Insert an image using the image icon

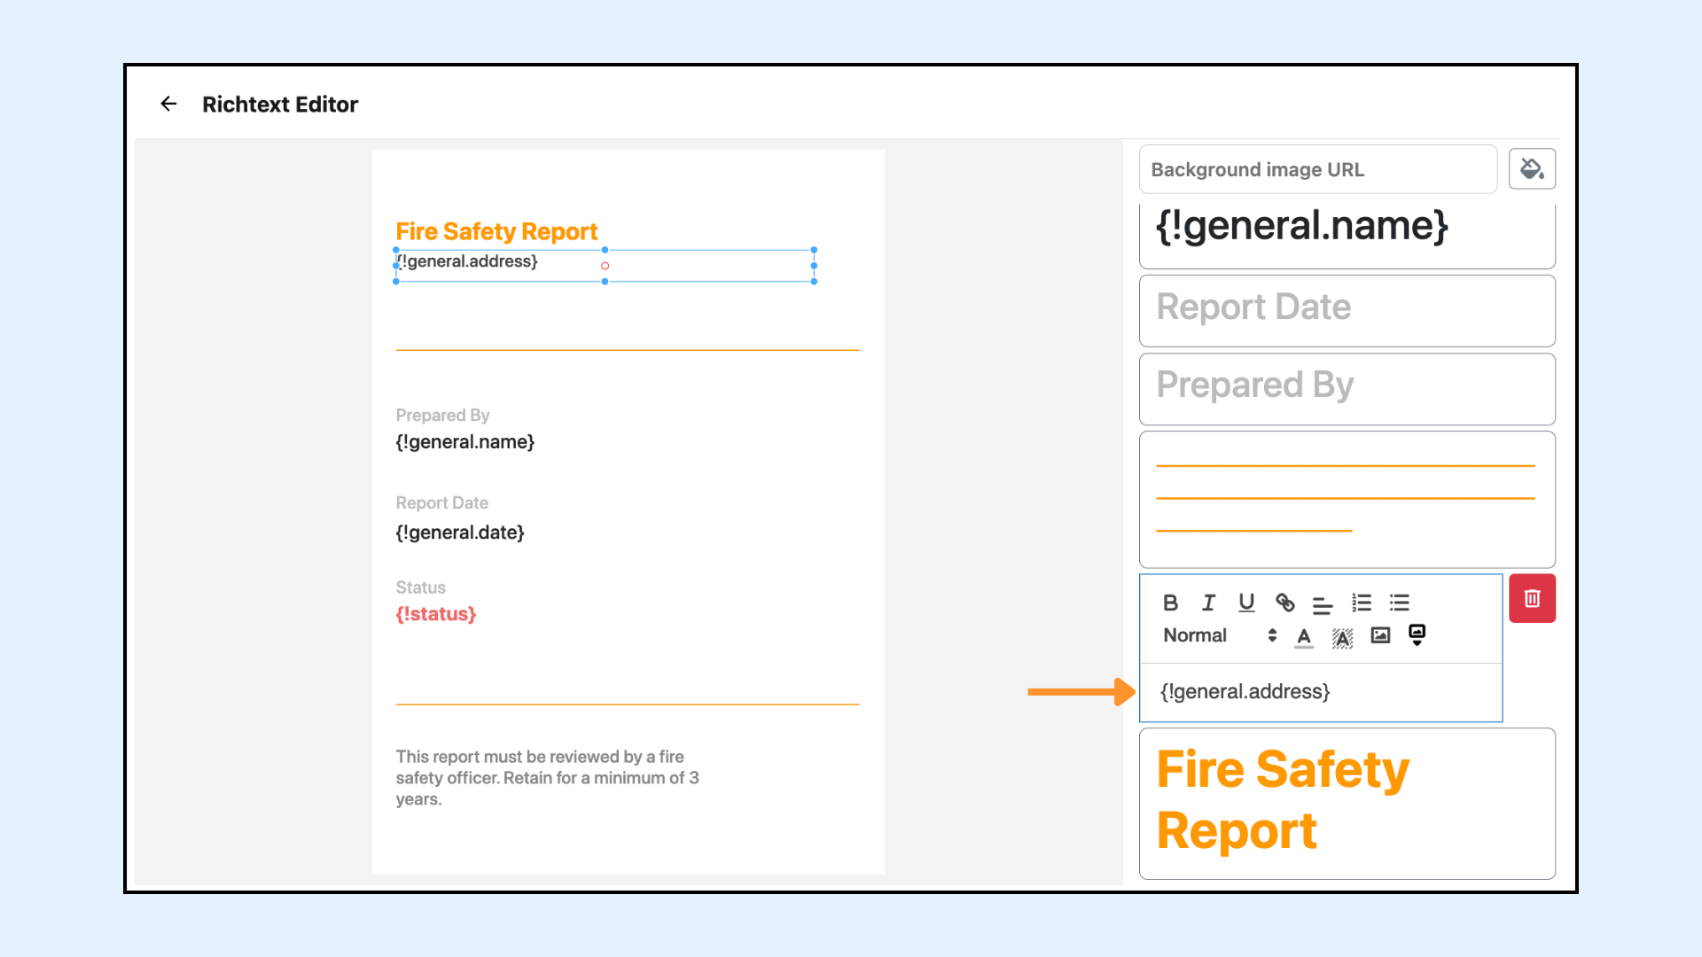[x=1380, y=635]
